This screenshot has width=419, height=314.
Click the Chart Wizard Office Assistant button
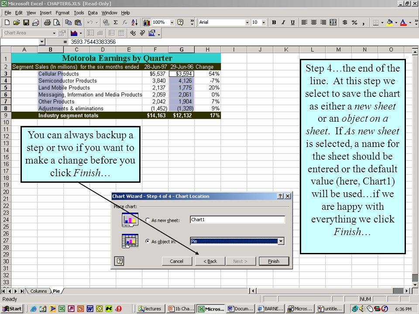click(x=119, y=261)
